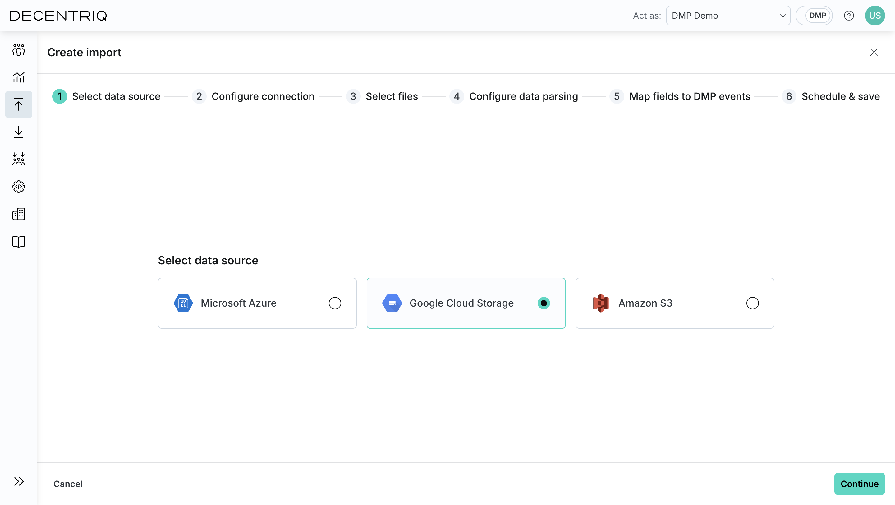Click the Create import heading
This screenshot has width=895, height=505.
coord(85,52)
